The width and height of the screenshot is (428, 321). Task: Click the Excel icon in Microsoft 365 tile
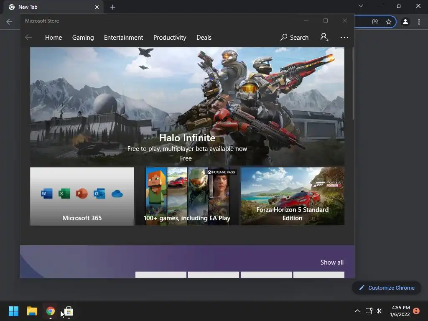[64, 194]
